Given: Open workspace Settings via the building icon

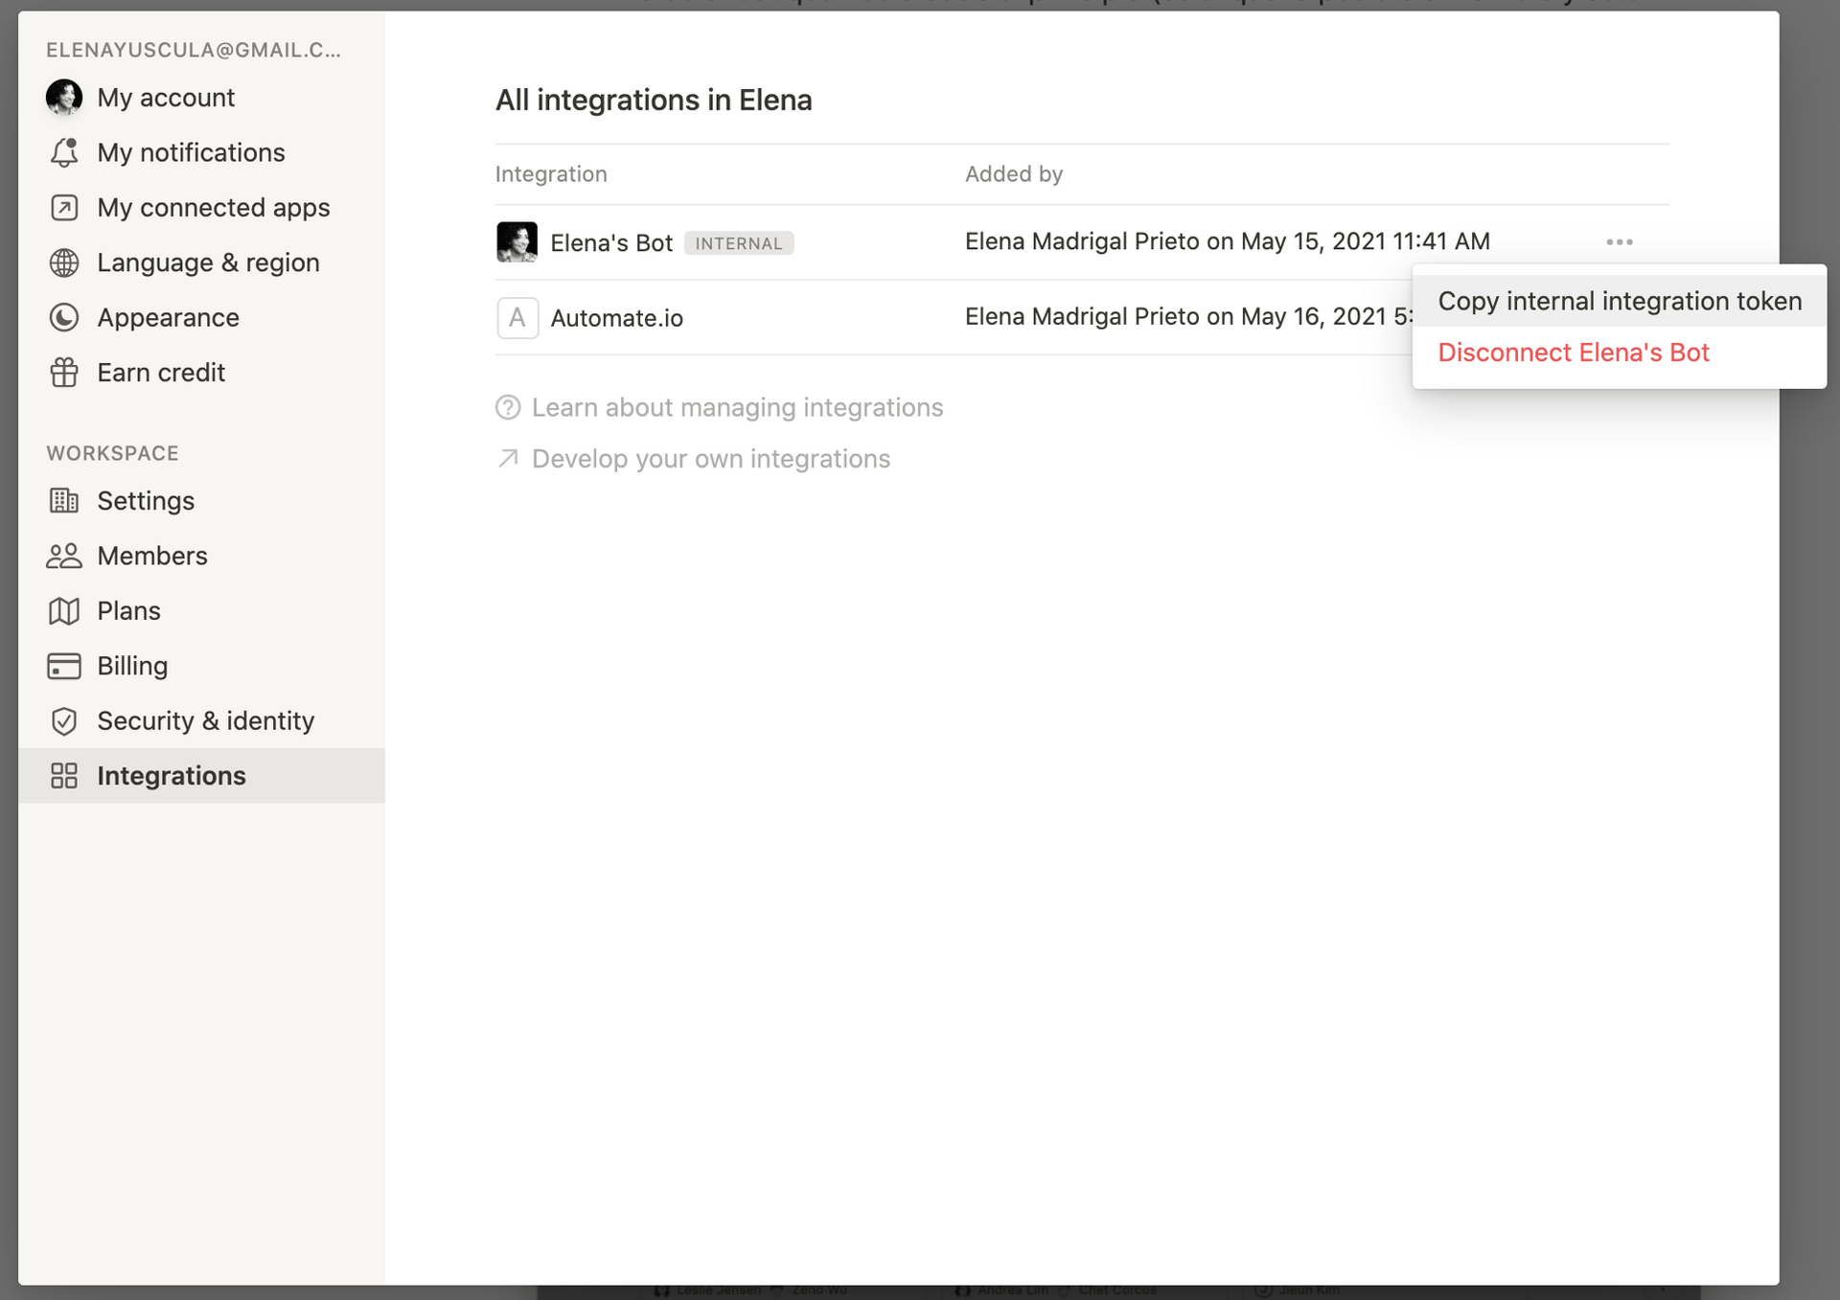Looking at the screenshot, I should [63, 500].
